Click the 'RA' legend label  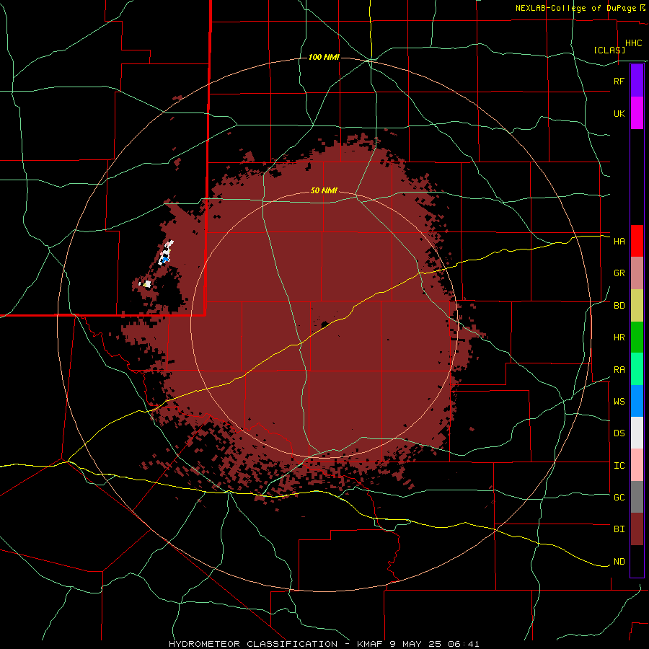coord(619,370)
